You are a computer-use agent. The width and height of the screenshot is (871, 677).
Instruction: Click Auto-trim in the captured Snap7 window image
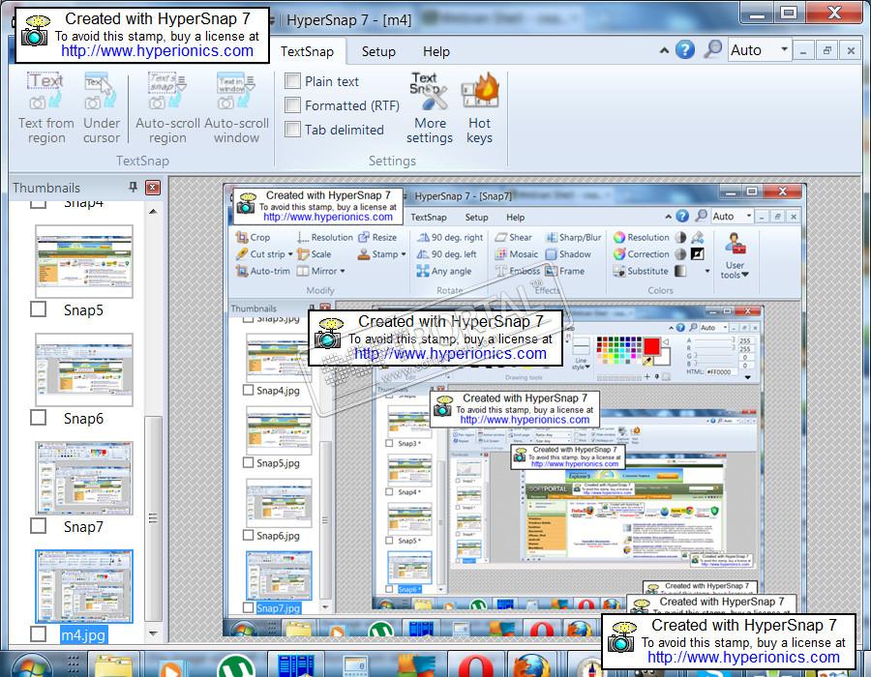pyautogui.click(x=262, y=272)
